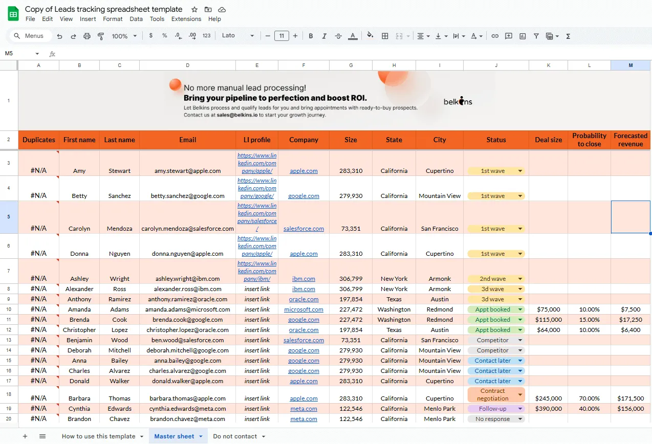Image resolution: width=652 pixels, height=444 pixels.
Task: Open the Edit menu
Action: 48,19
